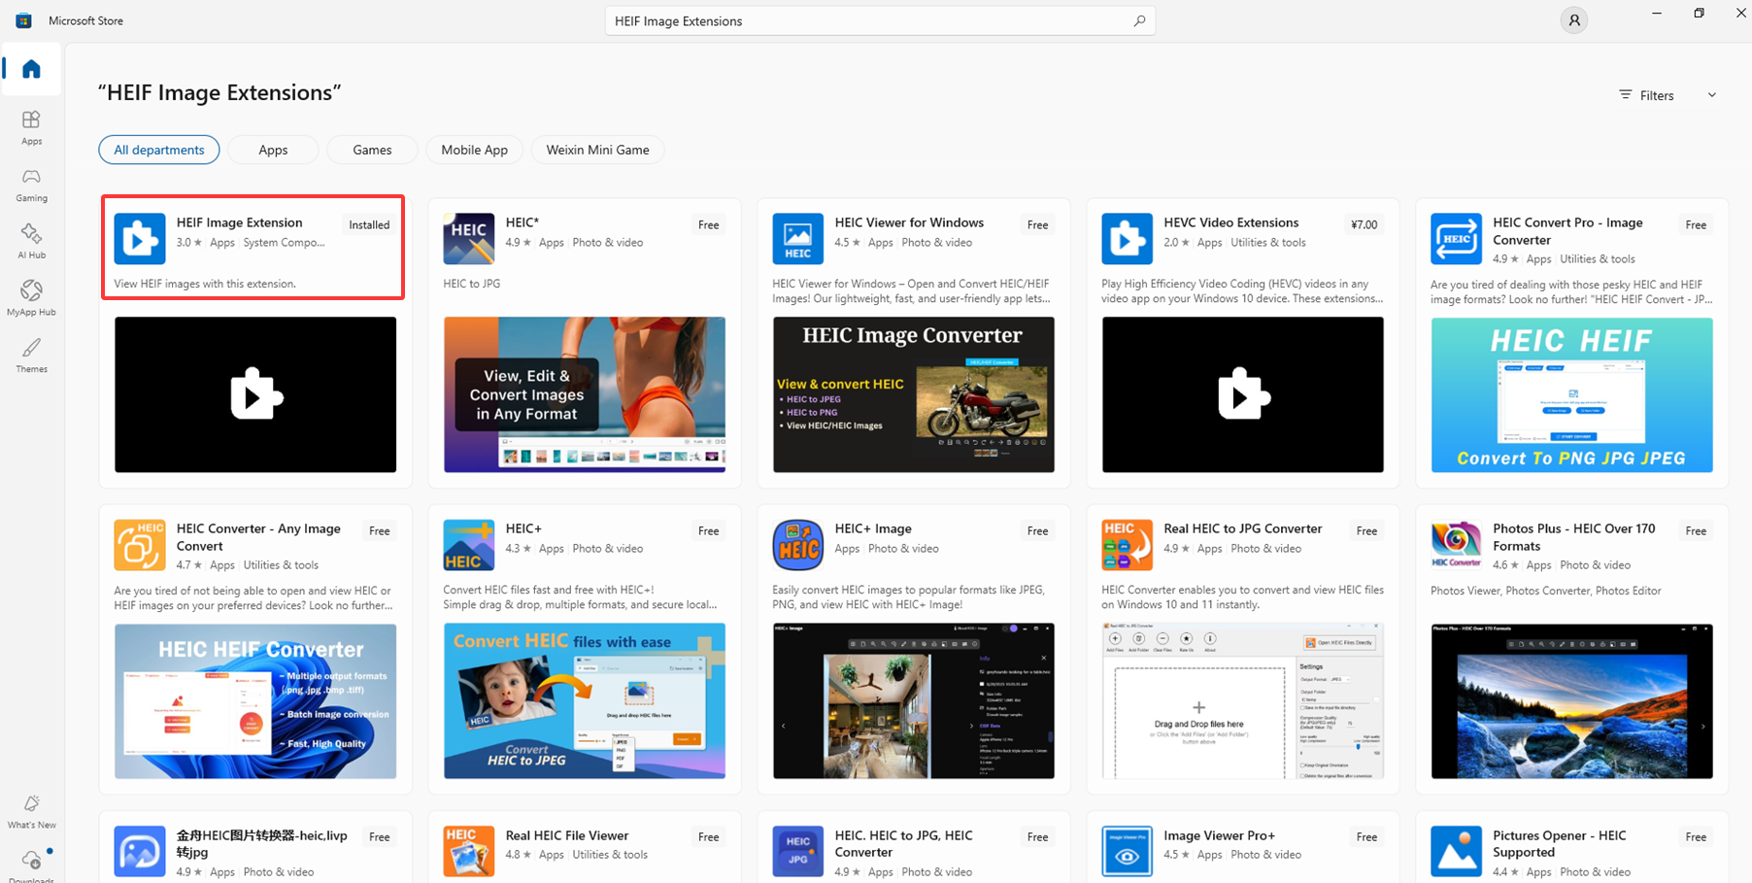Open the HEIF Image Extension preview image
The width and height of the screenshot is (1752, 883).
click(255, 394)
